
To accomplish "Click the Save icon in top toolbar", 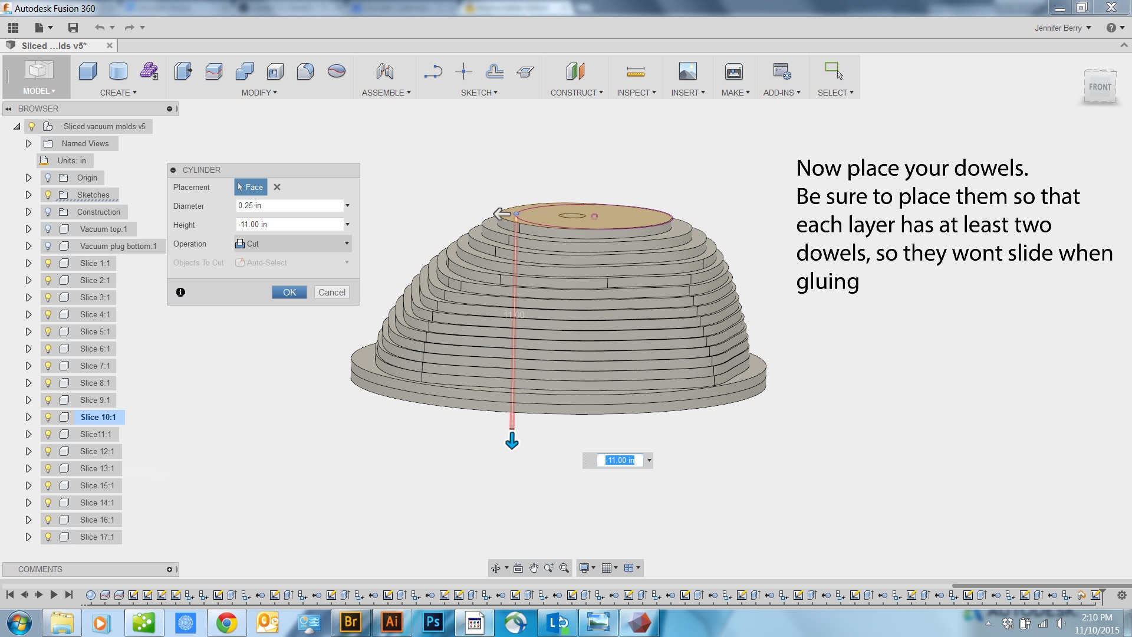I will pos(73,28).
